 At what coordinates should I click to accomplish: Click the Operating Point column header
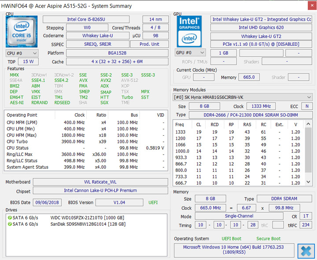point(22,115)
